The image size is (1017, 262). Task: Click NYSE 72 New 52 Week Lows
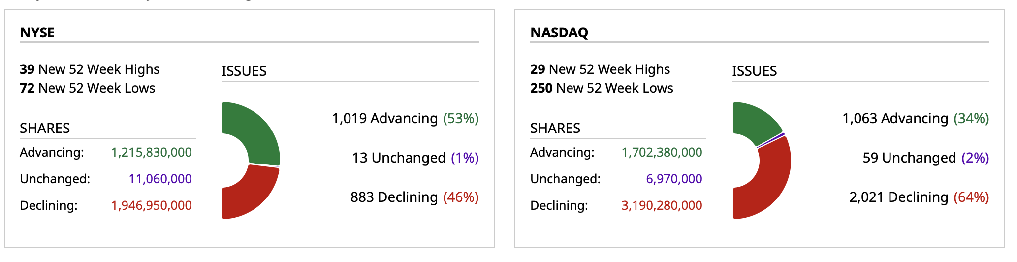pyautogui.click(x=88, y=88)
